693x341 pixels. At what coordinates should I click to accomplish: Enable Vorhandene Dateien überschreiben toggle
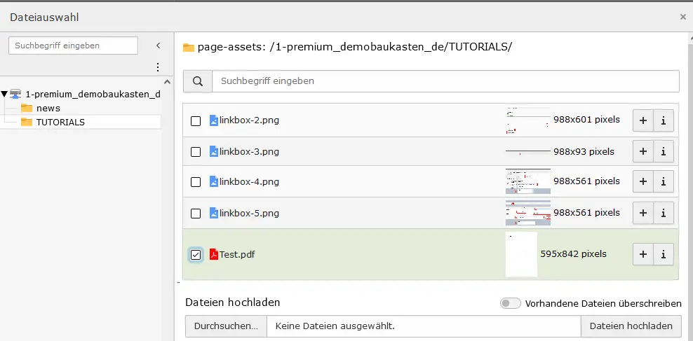[511, 303]
